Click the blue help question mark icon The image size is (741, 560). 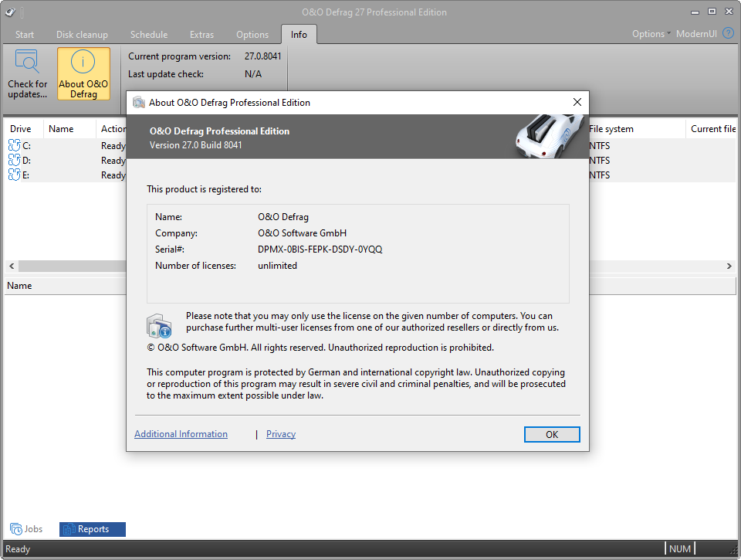(728, 33)
